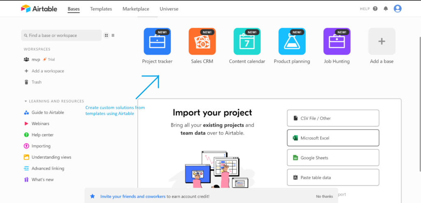Viewport: 421px width, 203px height.
Task: Open What's new
Action: (x=43, y=180)
